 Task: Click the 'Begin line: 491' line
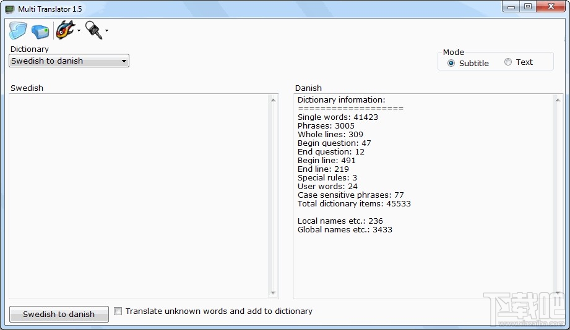(x=326, y=161)
